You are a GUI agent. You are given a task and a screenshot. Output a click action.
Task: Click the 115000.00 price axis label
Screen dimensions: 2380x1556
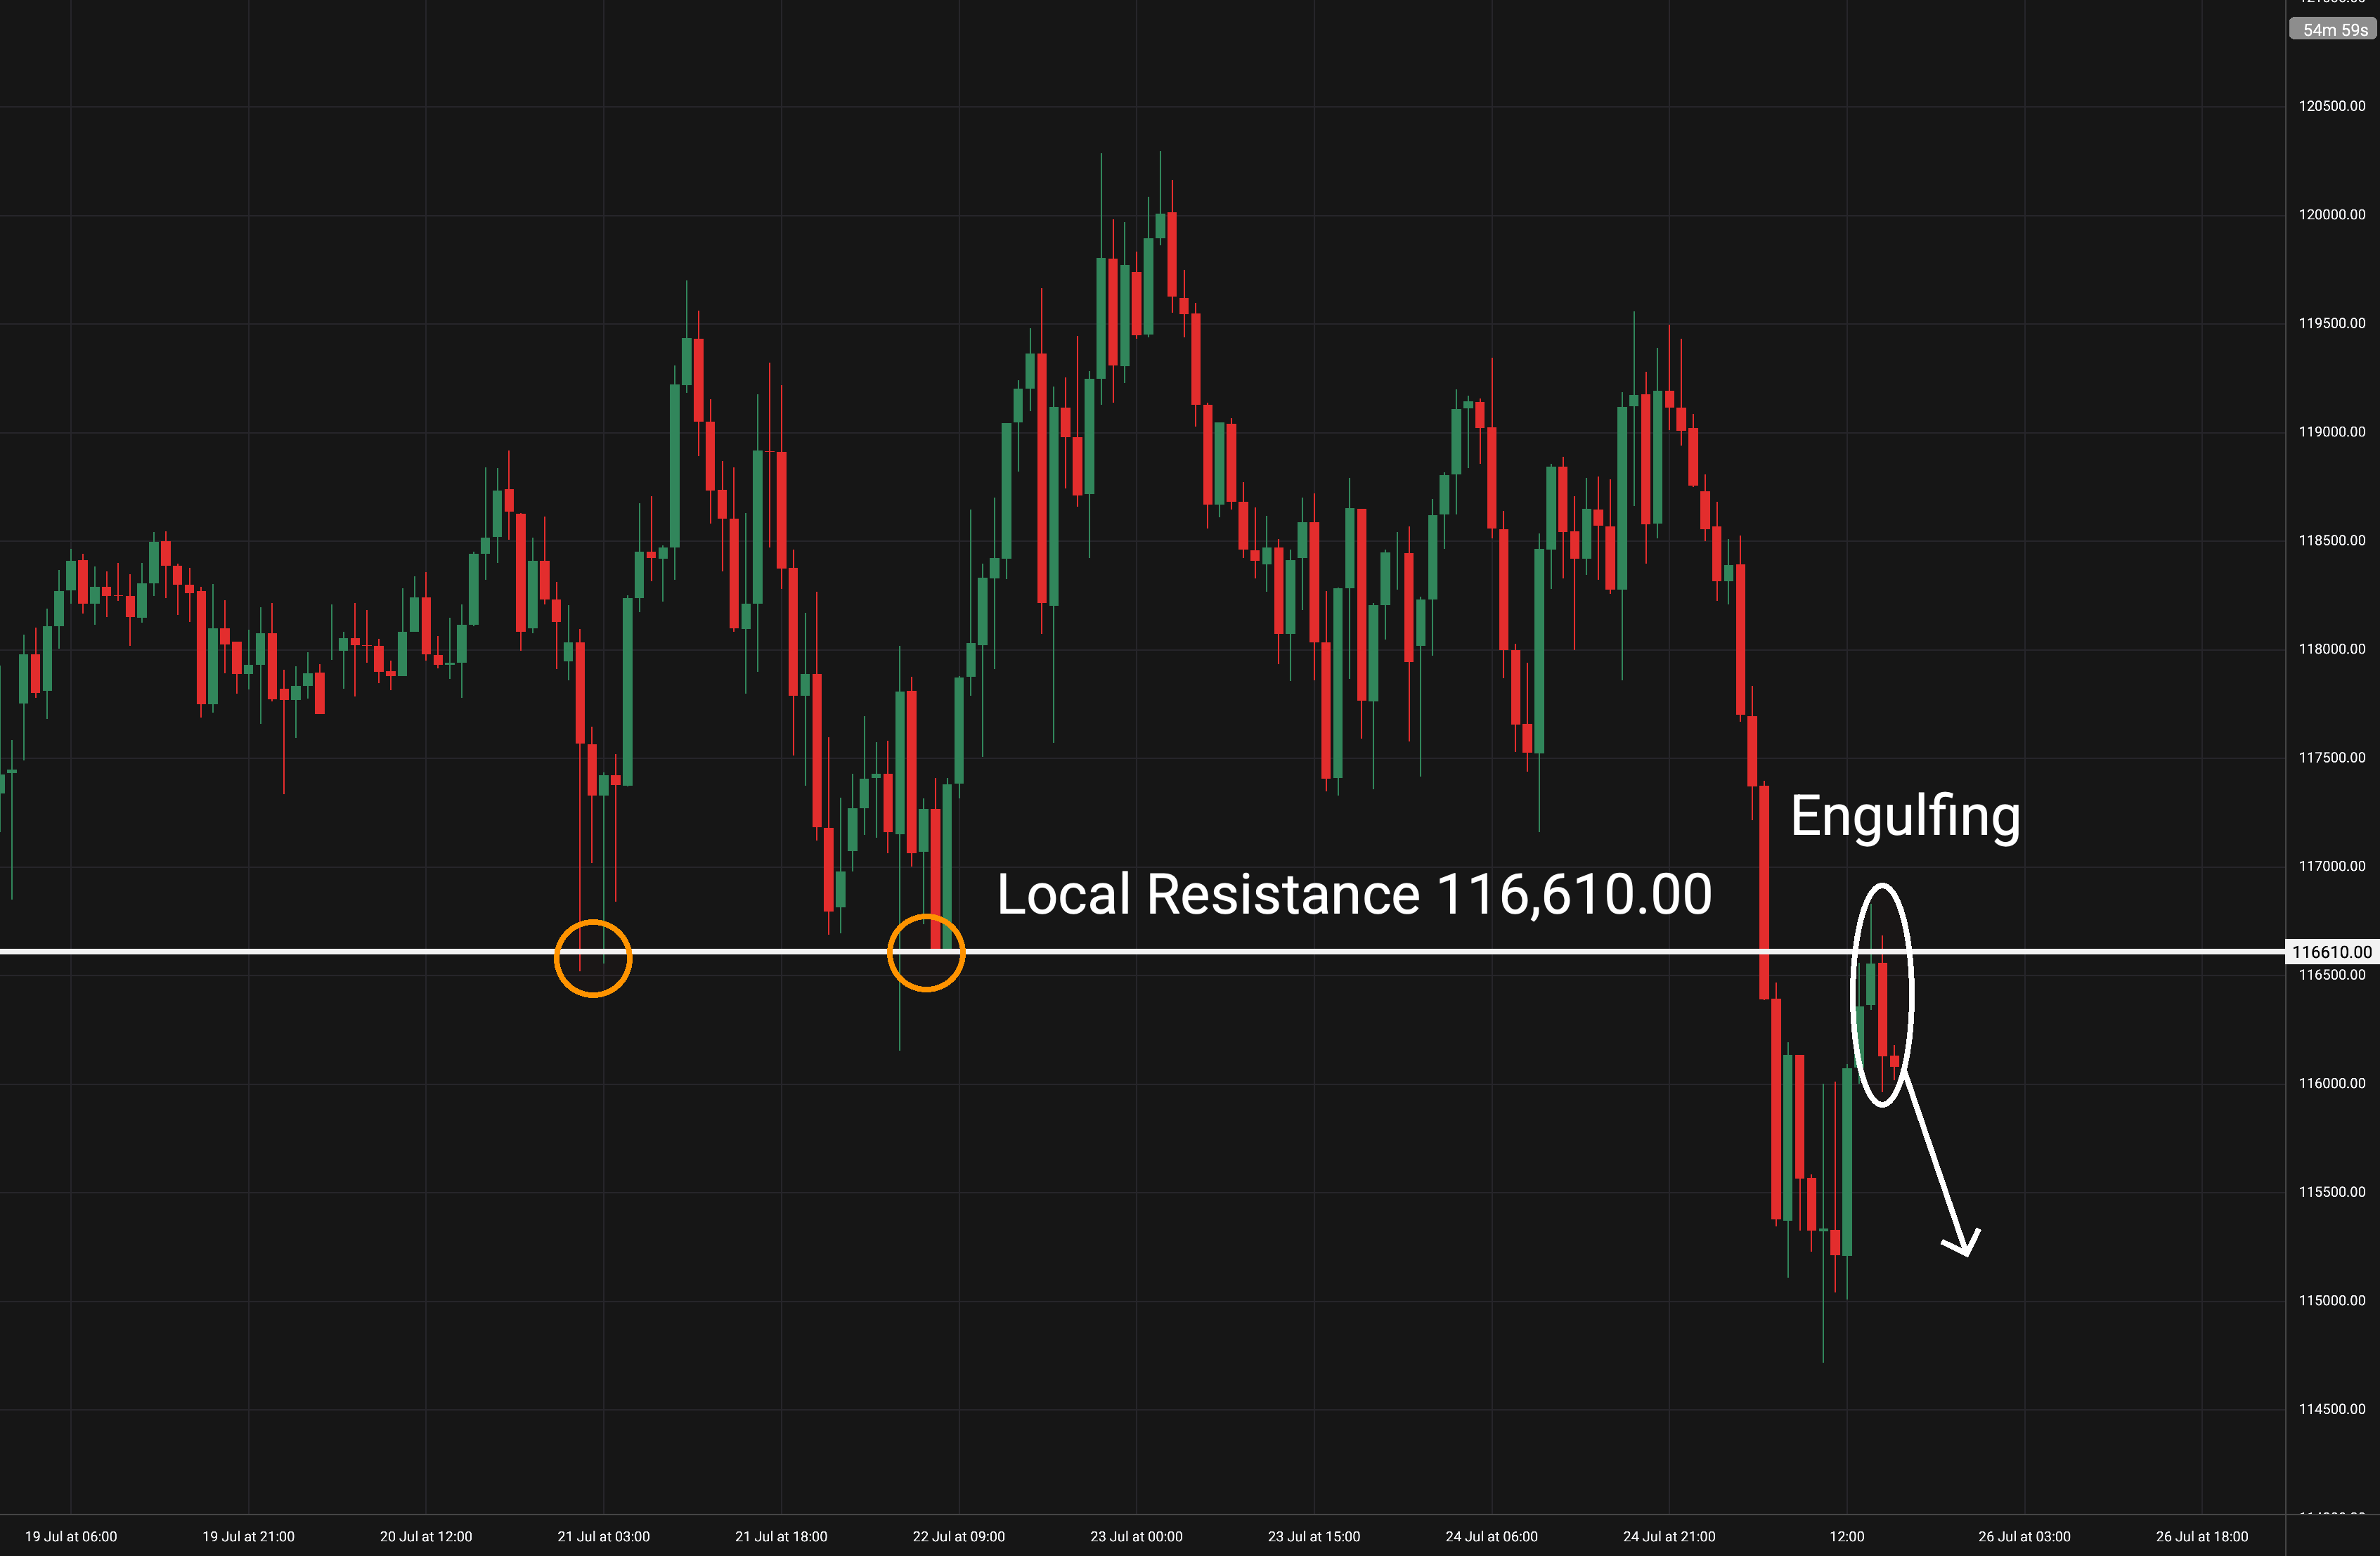(2332, 1301)
